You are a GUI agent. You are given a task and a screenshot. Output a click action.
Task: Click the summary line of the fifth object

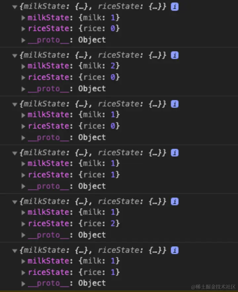click(x=93, y=201)
